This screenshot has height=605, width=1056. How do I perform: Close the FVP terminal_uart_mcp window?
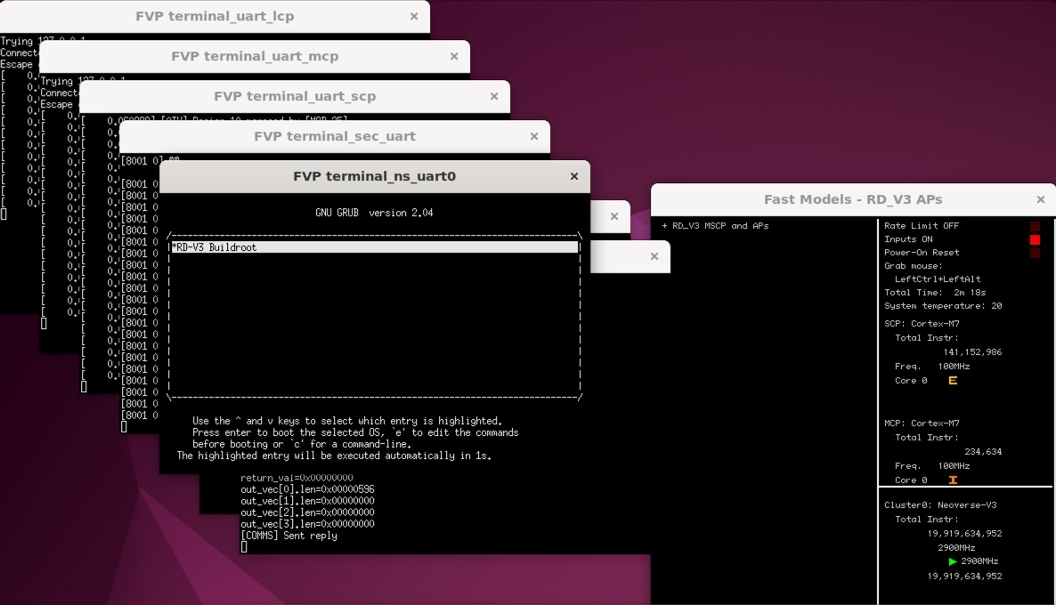point(454,56)
